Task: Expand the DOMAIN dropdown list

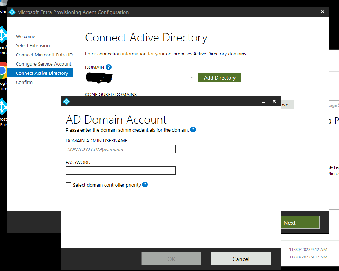Action: [192, 77]
